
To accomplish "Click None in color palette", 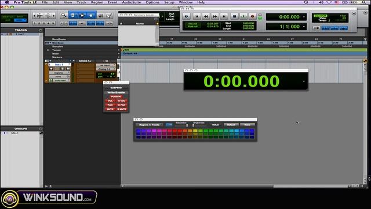I will point(248,125).
